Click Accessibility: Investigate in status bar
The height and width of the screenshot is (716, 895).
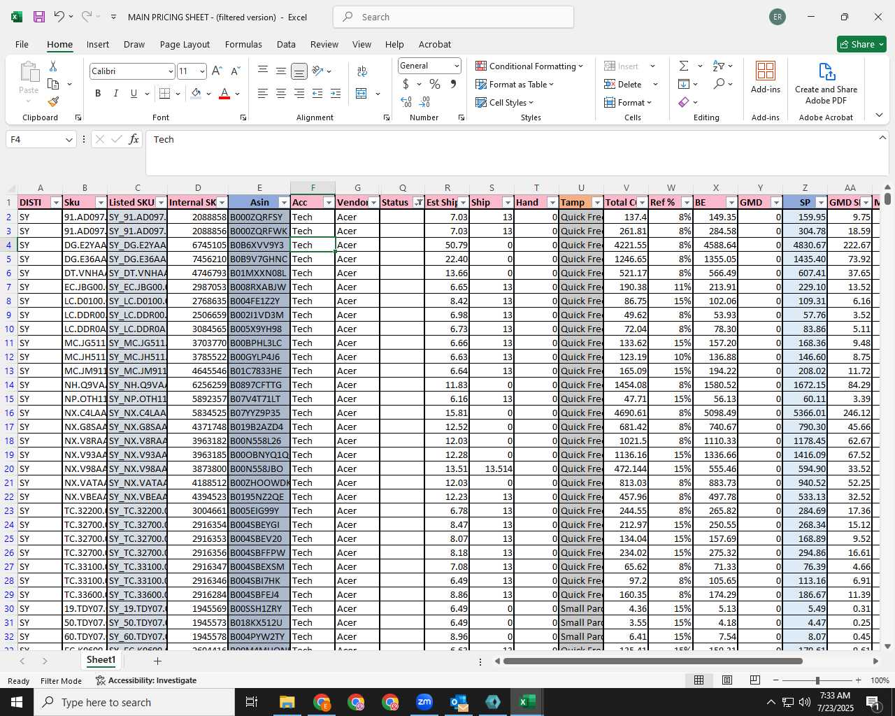point(146,680)
